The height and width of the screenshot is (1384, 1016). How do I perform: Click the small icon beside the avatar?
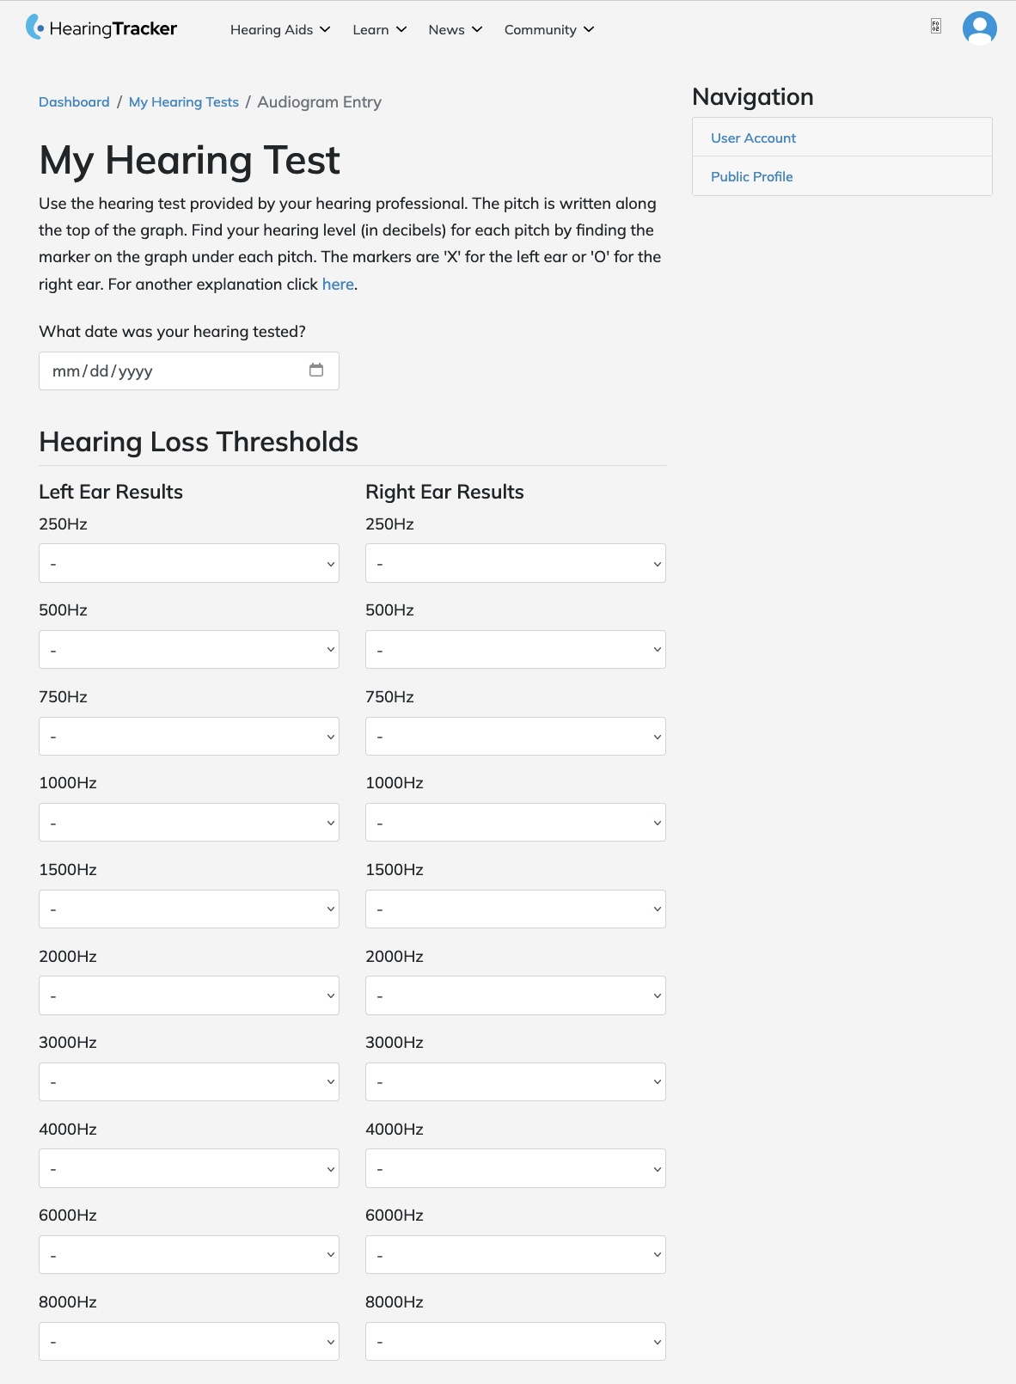coord(936,27)
